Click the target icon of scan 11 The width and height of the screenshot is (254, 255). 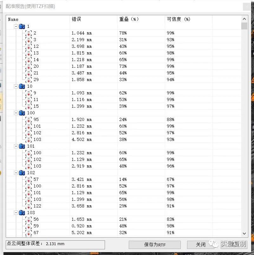pos(29,100)
